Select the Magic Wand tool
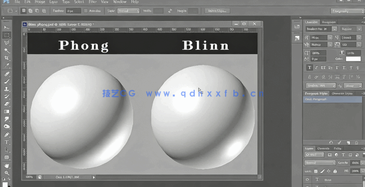This screenshot has width=365, height=187. click(7, 50)
